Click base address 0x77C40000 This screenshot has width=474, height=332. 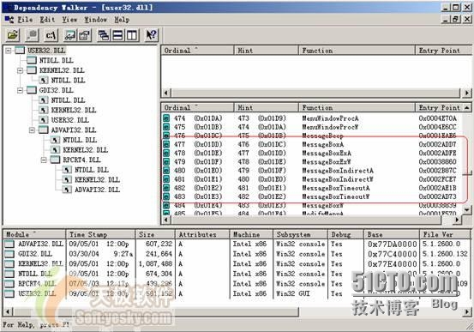(x=392, y=254)
